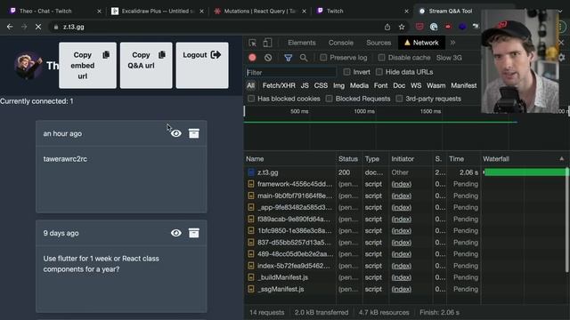Open initiator link for _ssgManifest.js
The width and height of the screenshot is (570, 320).
pos(402,289)
